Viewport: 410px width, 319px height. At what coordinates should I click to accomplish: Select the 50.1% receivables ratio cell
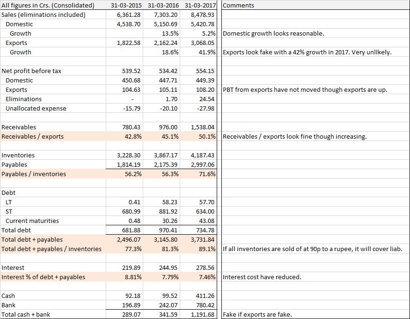click(206, 136)
